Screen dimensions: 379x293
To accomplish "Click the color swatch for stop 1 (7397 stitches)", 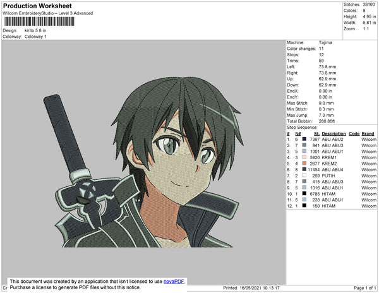I will pyautogui.click(x=304, y=139).
